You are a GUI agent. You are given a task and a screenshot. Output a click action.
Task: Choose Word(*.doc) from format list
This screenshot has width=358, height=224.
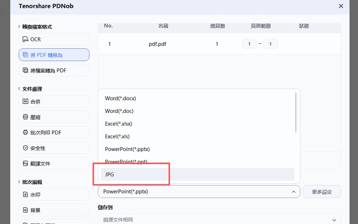pos(198,111)
